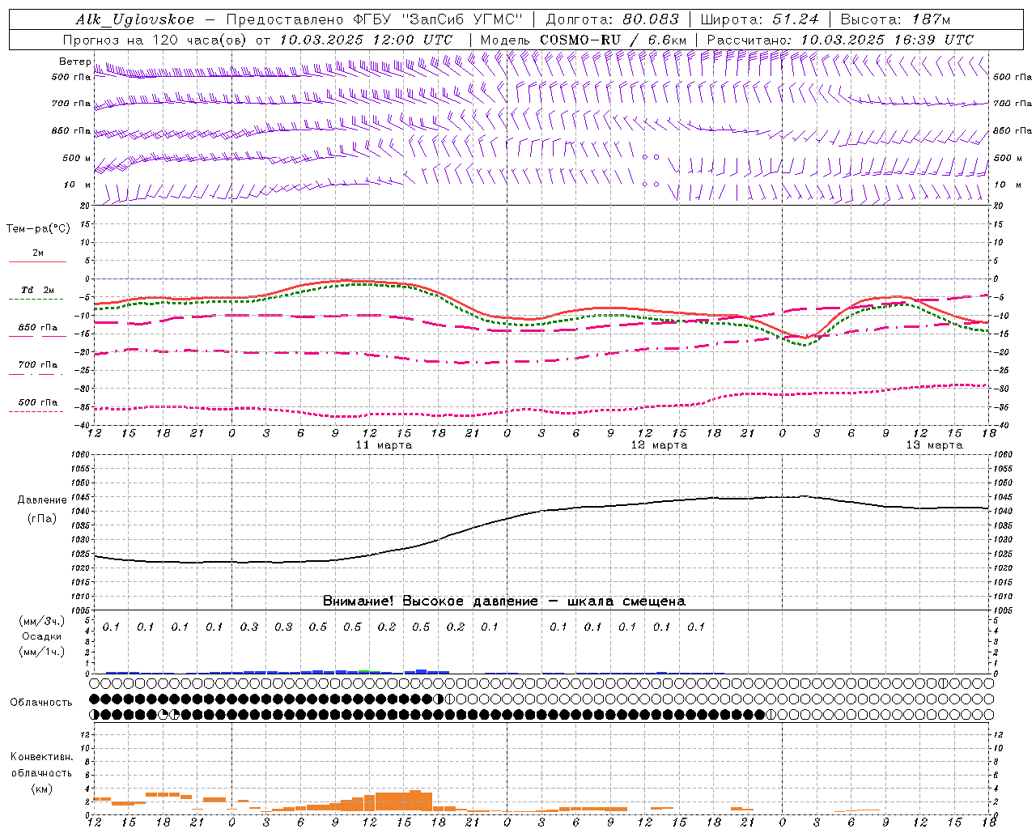This screenshot has width=1036, height=829.
Task: Click '1005' on the left pressure axis
Action: pyautogui.click(x=80, y=610)
